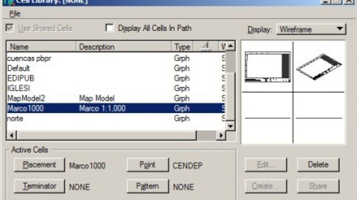The height and width of the screenshot is (200, 357).
Task: Click the Grph type cell of the norte row
Action: pyautogui.click(x=182, y=118)
